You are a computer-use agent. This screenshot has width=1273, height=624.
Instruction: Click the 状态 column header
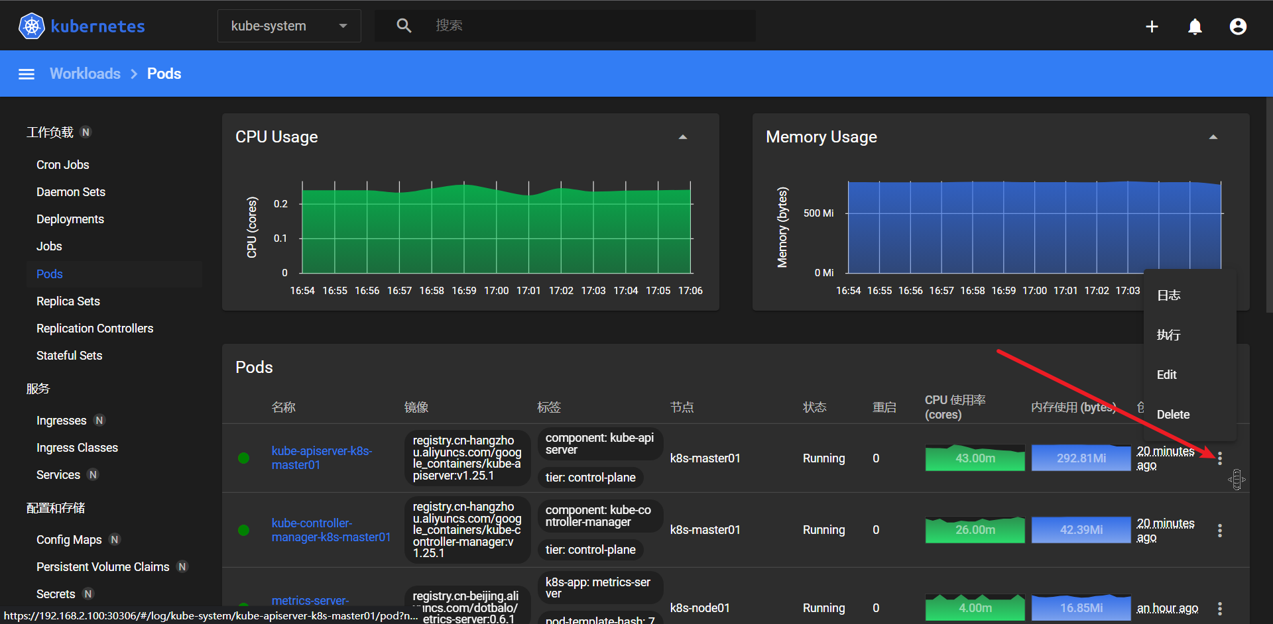click(x=814, y=407)
